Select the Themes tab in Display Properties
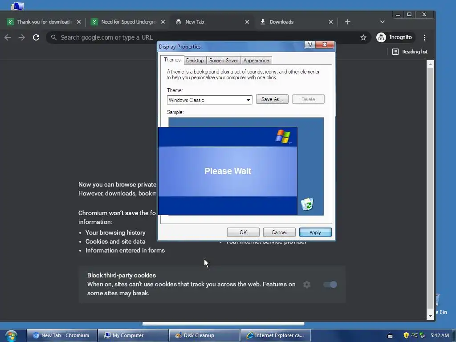This screenshot has width=456, height=342. click(x=172, y=60)
